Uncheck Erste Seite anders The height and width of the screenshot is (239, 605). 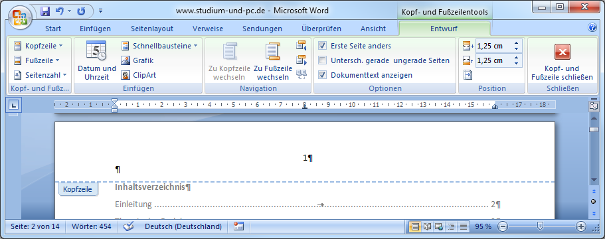tap(323, 46)
